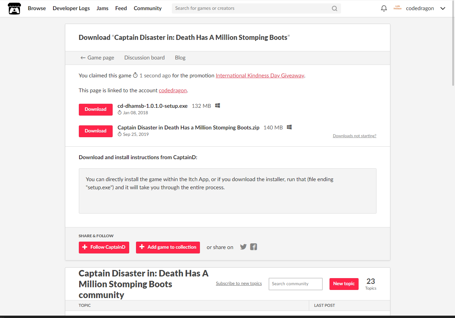Viewport: 455px width, 318px height.
Task: Open International Kindness Day Giveaway link
Action: (x=260, y=76)
